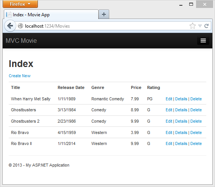Maximize the Firefox window
The width and height of the screenshot is (215, 187).
191,4
